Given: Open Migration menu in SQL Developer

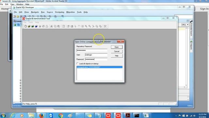Looking at the screenshot, I should (x=71, y=12).
